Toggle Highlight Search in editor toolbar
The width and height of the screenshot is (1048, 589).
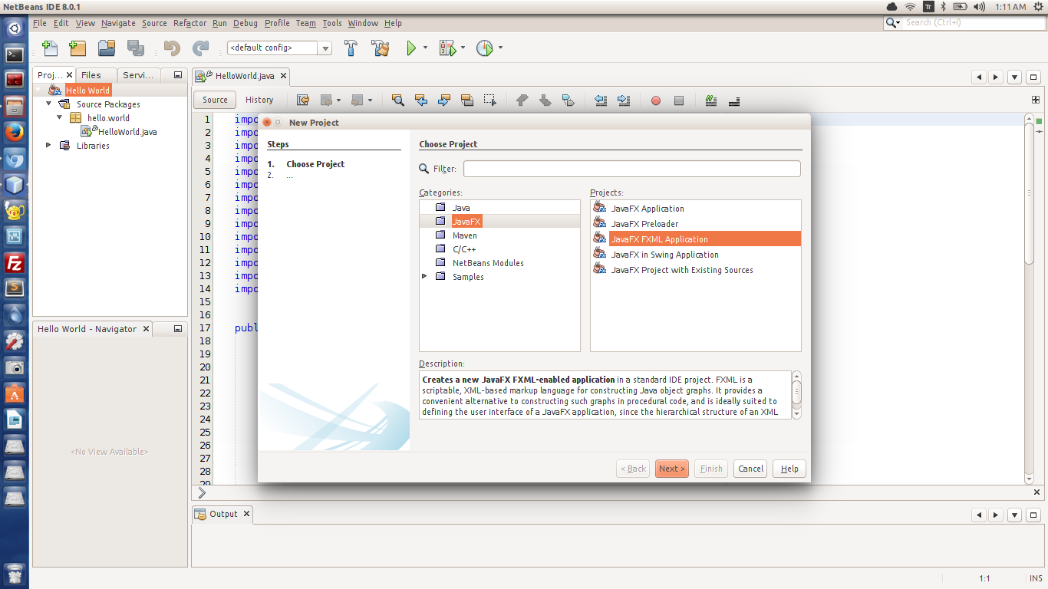[466, 100]
